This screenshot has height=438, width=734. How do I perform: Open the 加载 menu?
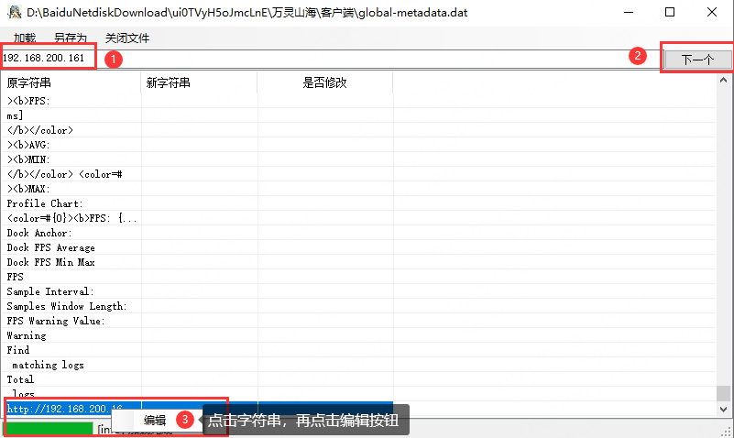pos(25,38)
